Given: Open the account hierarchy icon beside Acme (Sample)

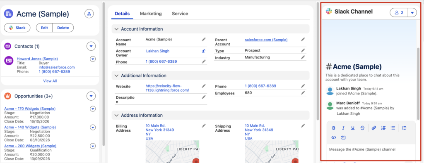Looking at the screenshot, I should pyautogui.click(x=89, y=14).
